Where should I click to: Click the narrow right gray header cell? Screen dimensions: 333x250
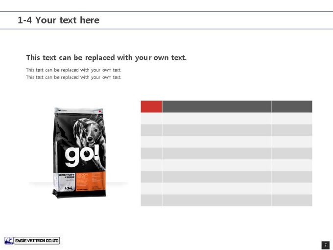click(x=292, y=106)
